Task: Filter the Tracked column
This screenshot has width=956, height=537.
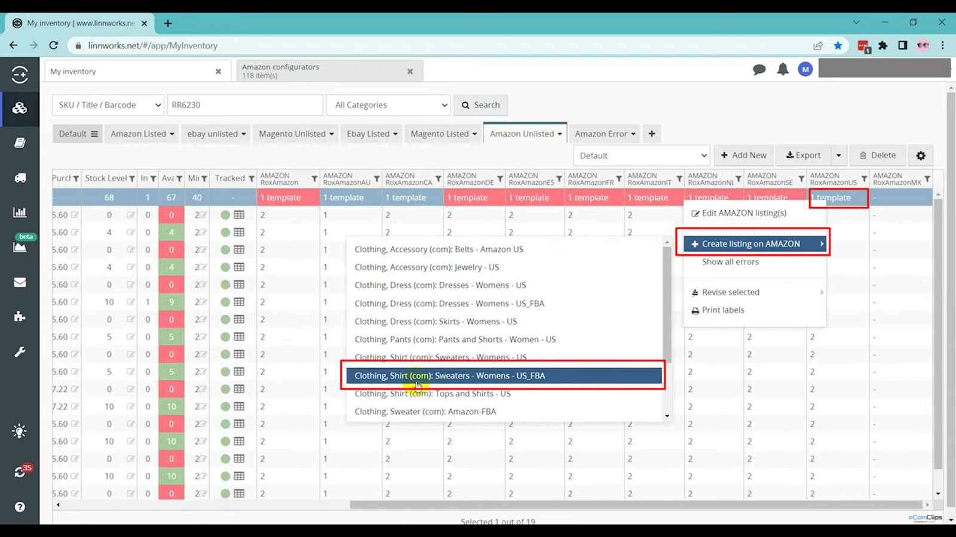Action: point(252,178)
